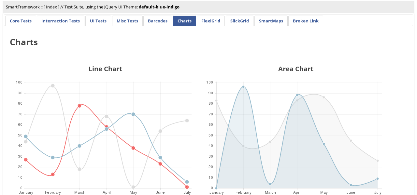Click the gray July point in Line Chart

click(x=187, y=121)
